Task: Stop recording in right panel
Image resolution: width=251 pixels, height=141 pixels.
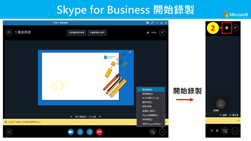Action: pos(217,131)
